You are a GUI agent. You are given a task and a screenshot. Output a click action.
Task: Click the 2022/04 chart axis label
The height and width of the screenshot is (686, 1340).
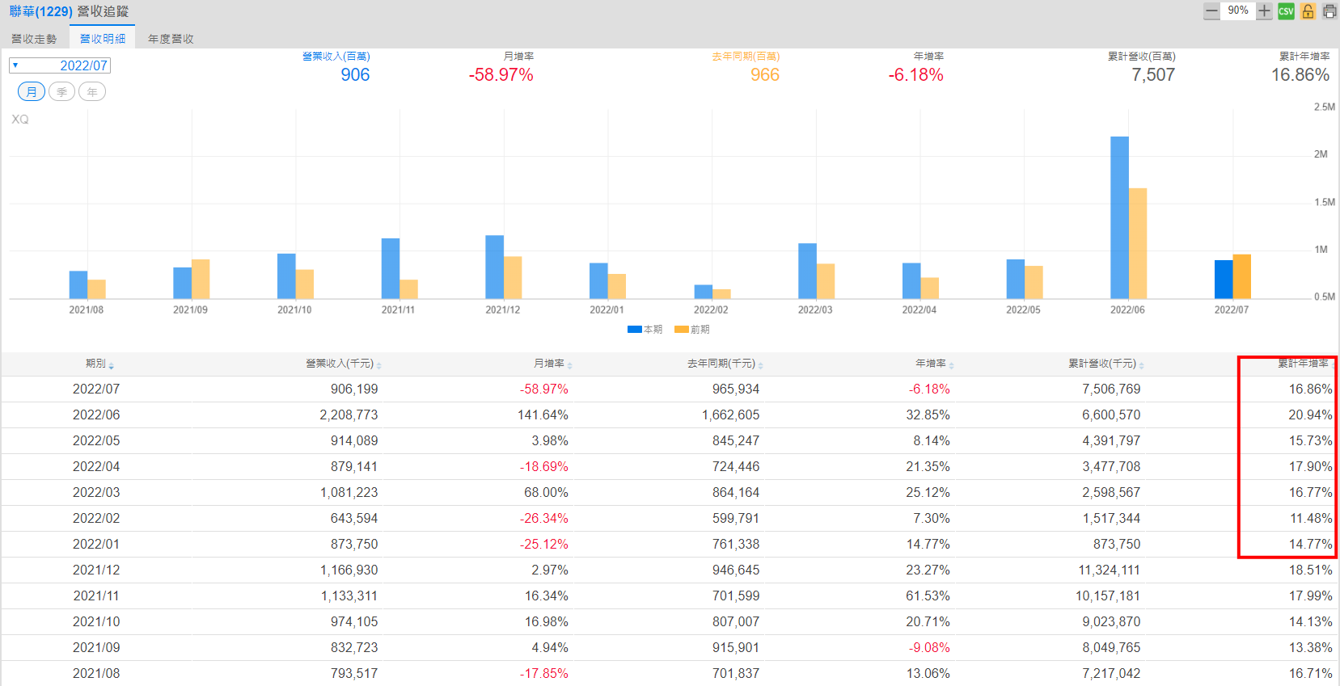coord(919,310)
